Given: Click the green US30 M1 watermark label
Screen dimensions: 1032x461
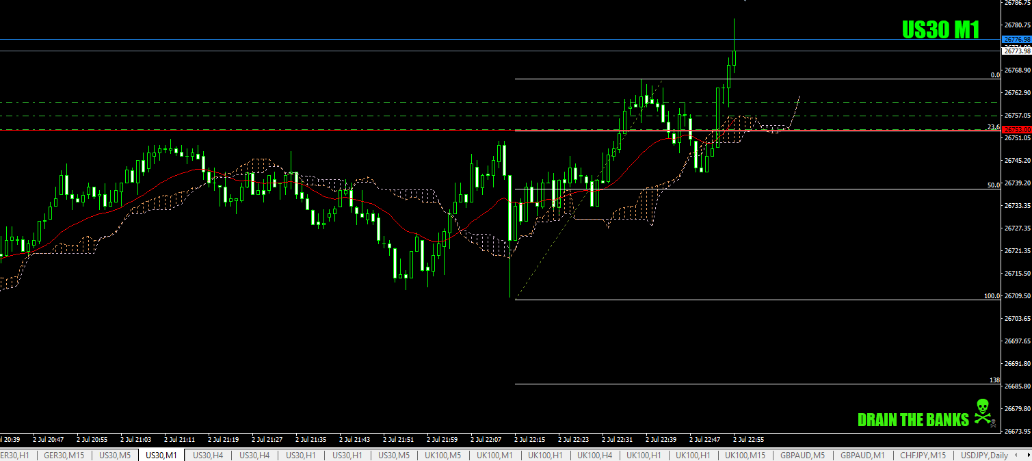Looking at the screenshot, I should click(940, 29).
